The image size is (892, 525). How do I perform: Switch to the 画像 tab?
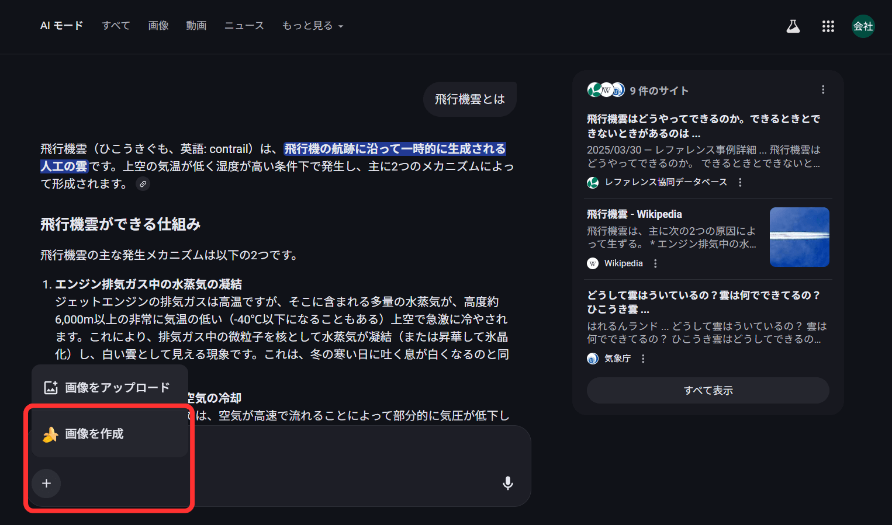[x=158, y=26]
